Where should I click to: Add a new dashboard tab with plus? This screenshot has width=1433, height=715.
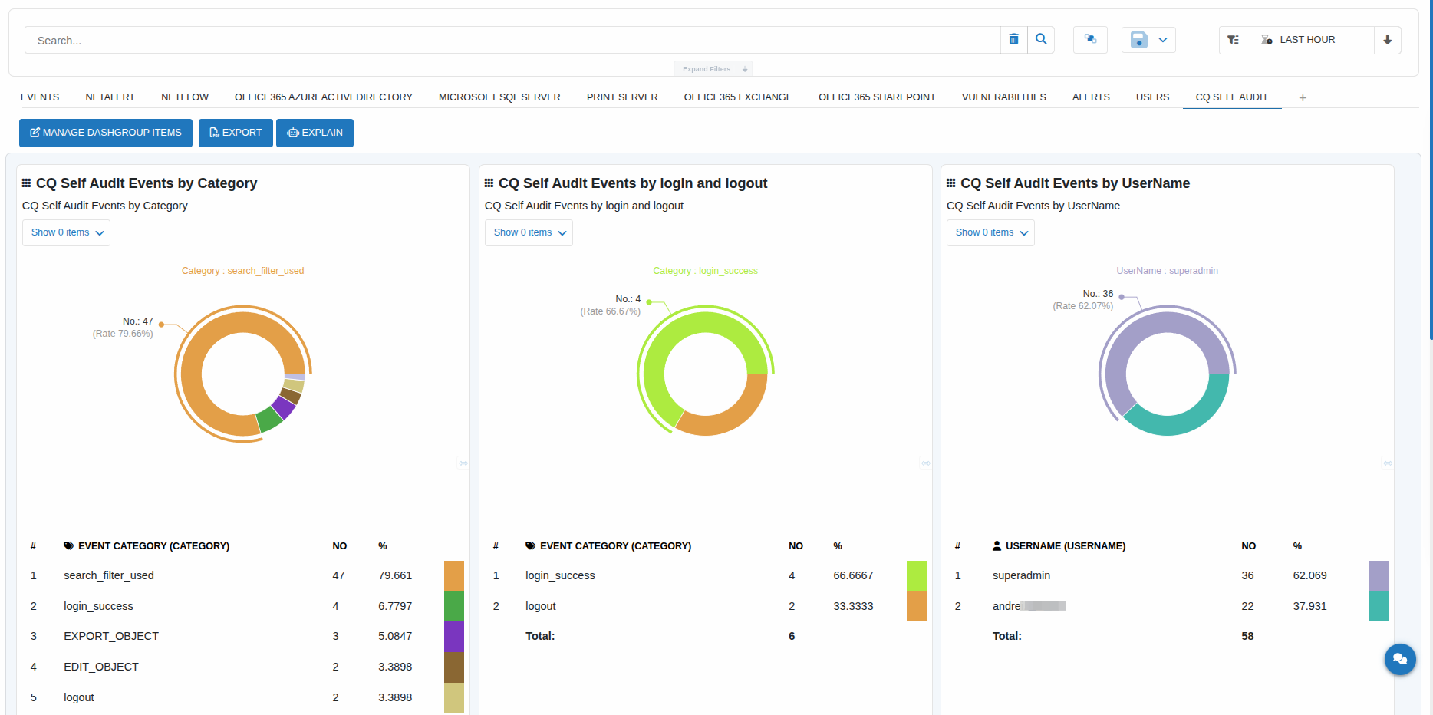(x=1303, y=97)
